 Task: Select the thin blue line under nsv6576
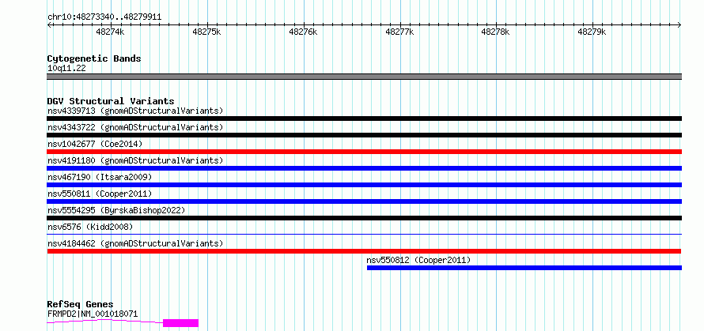(x=364, y=234)
